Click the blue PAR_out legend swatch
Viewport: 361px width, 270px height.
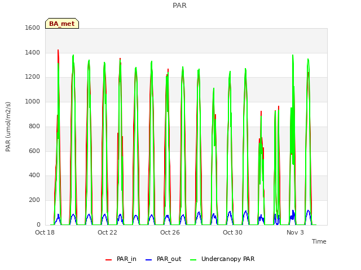tap(149, 260)
